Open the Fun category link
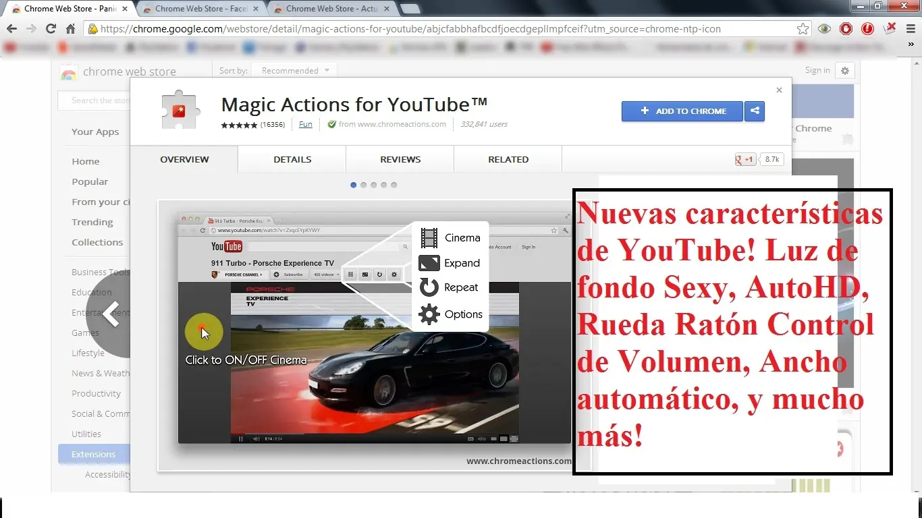Screen dimensions: 922x518 (306, 124)
